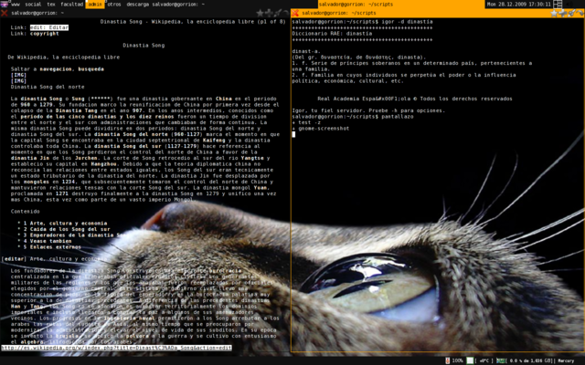
Task: Click the date and time clock widget
Action: click(519, 5)
